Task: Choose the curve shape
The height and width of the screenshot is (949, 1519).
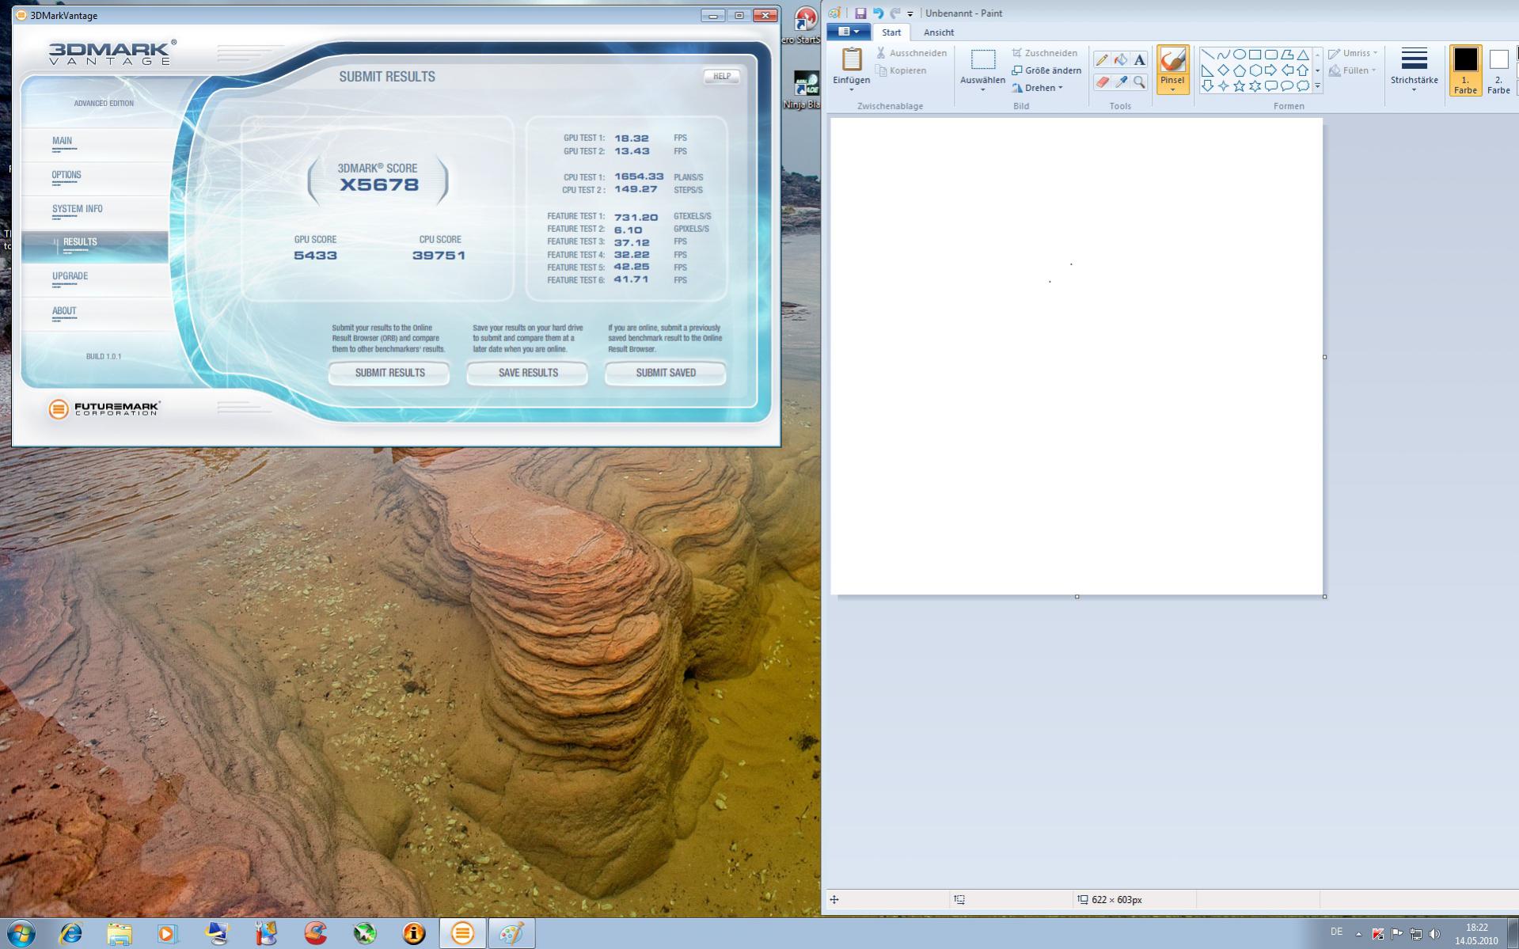Action: click(x=1224, y=55)
